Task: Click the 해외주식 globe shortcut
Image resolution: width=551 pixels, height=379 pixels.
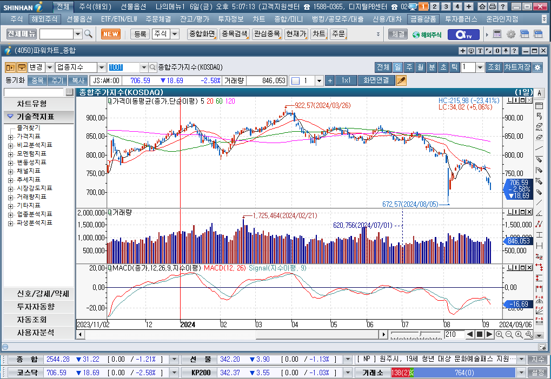Action: pos(427,35)
